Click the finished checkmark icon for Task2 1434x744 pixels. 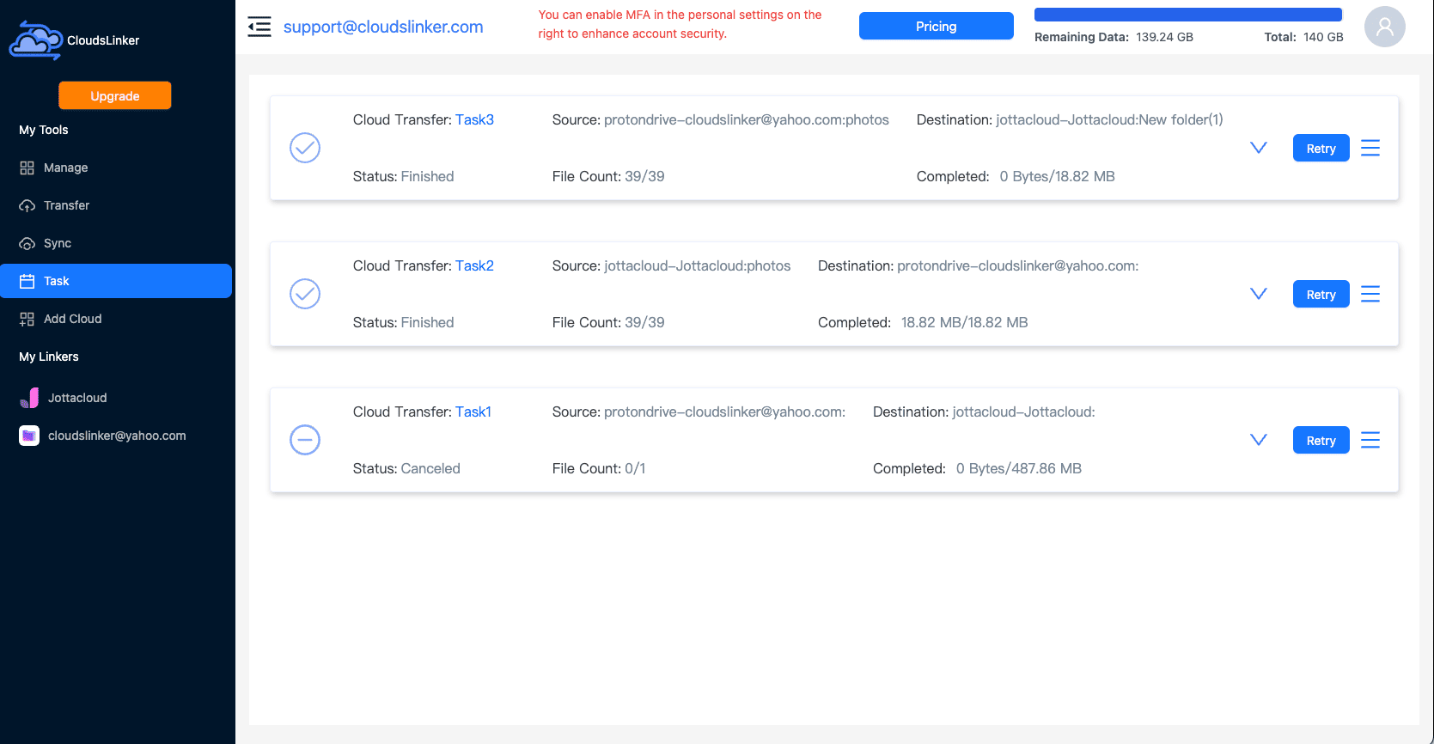point(305,294)
